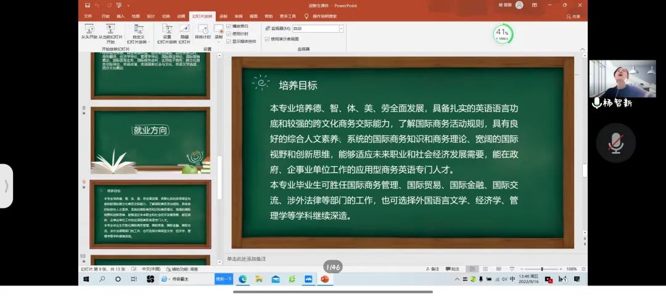This screenshot has height=299, width=666.
Task: Toggle Use Timings (使用计时) checkbox
Action: pyautogui.click(x=229, y=33)
